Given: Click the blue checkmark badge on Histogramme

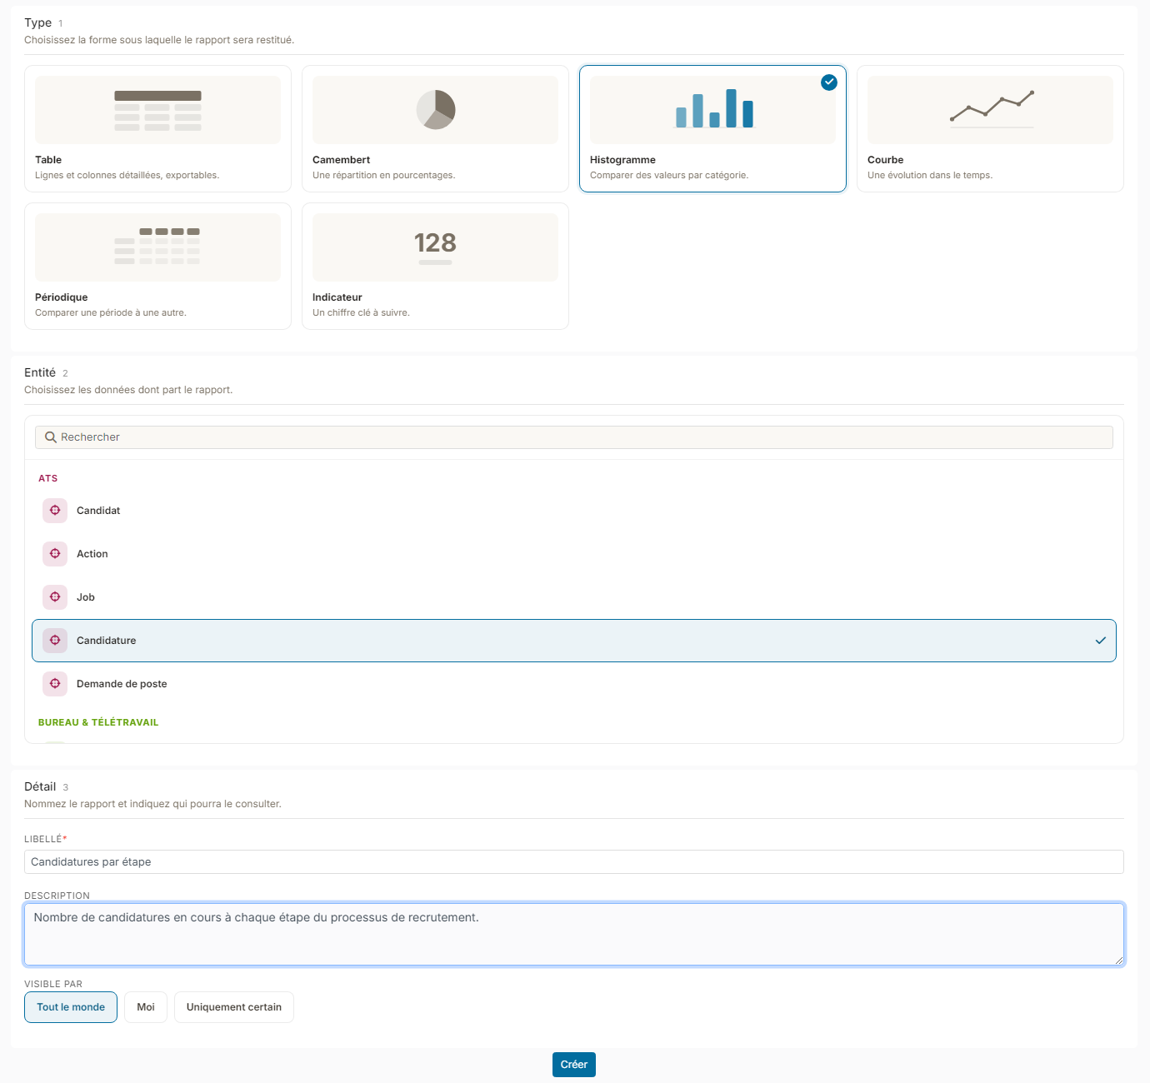Looking at the screenshot, I should (829, 82).
